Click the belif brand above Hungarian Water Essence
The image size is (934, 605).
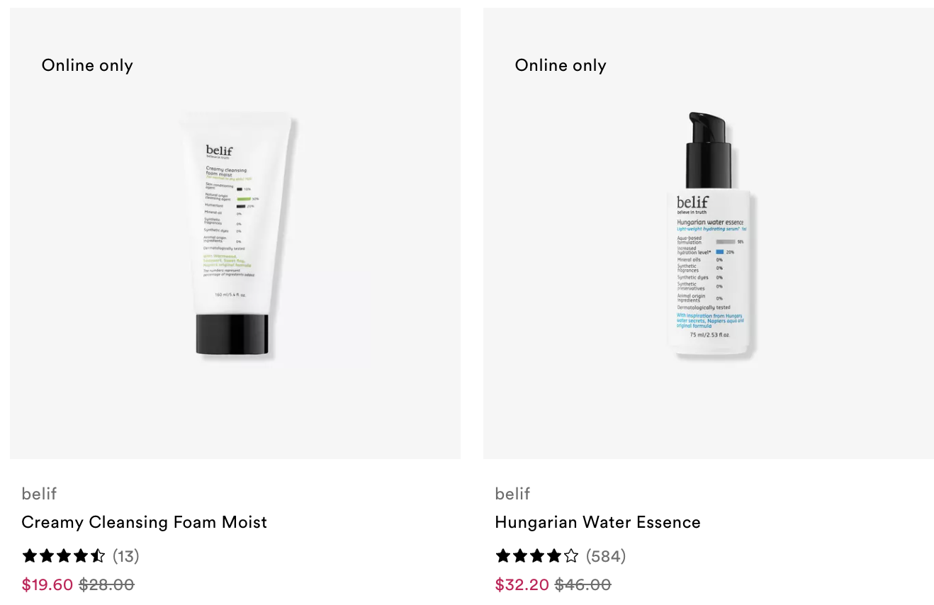pyautogui.click(x=512, y=494)
